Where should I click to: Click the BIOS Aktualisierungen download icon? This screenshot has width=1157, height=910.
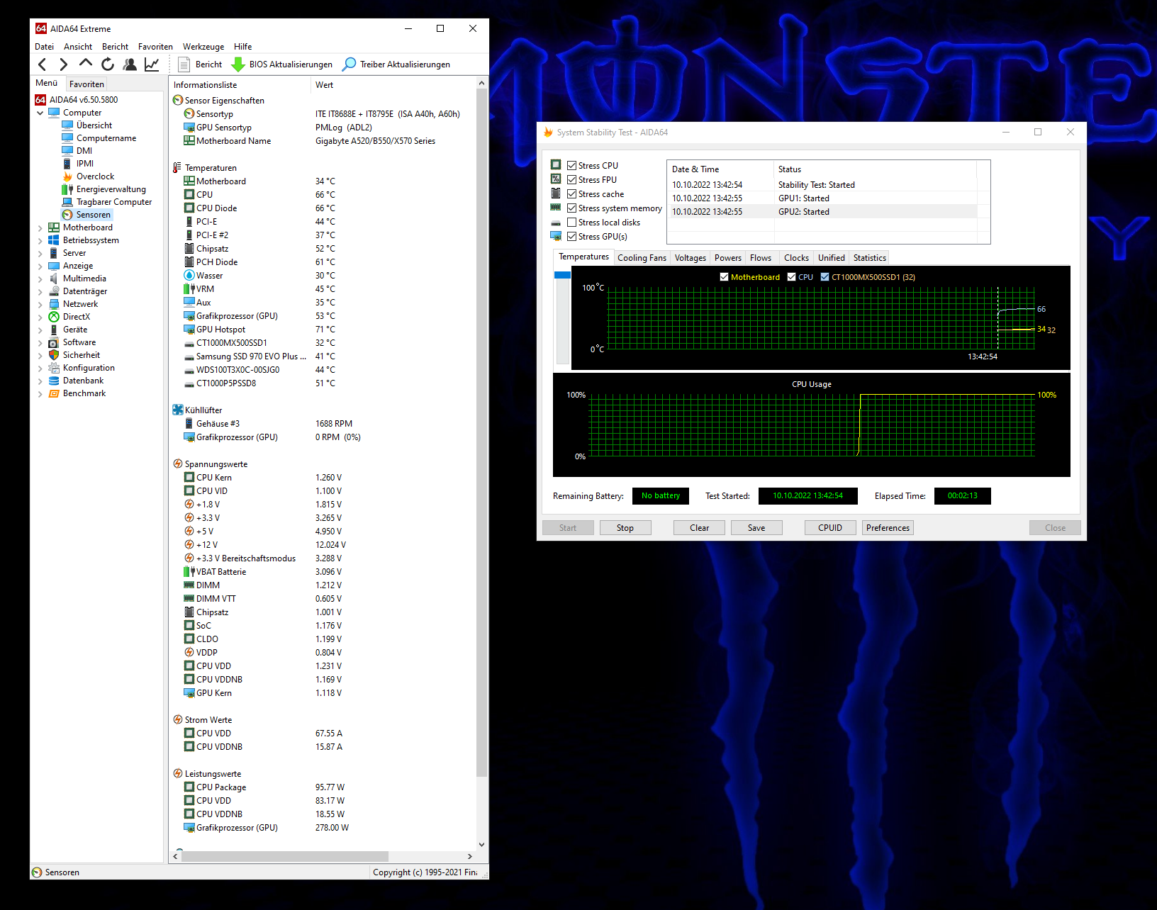click(x=238, y=64)
